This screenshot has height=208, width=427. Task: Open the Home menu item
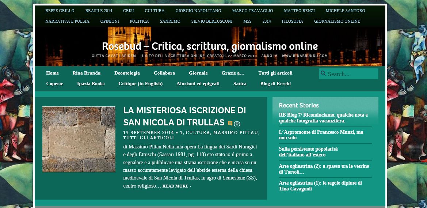(x=52, y=73)
